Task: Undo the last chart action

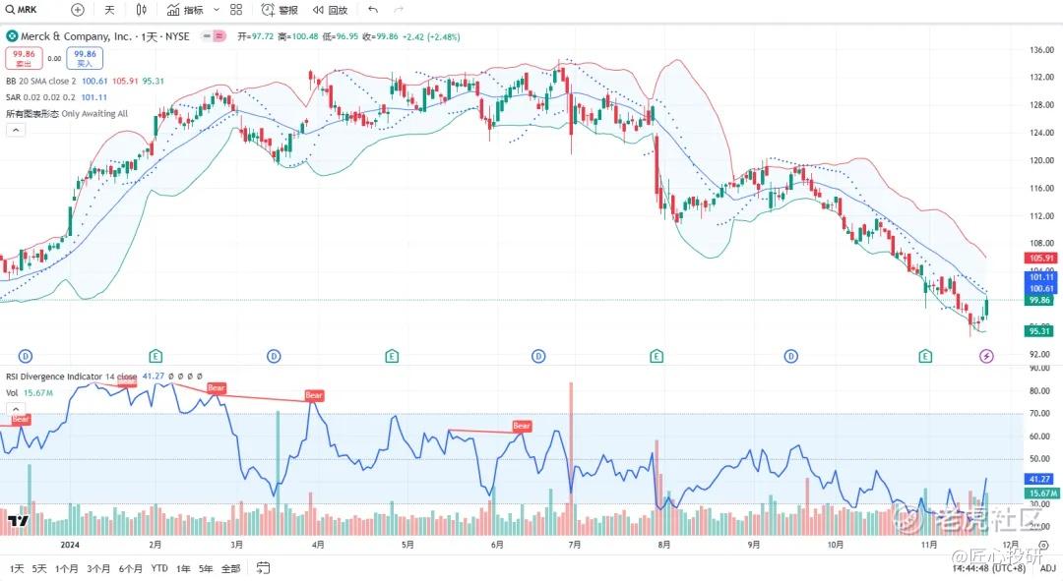Action: [373, 10]
